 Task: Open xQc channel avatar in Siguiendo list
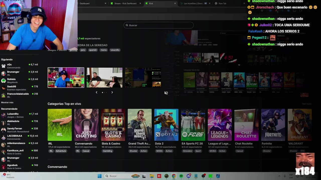pos(4,66)
